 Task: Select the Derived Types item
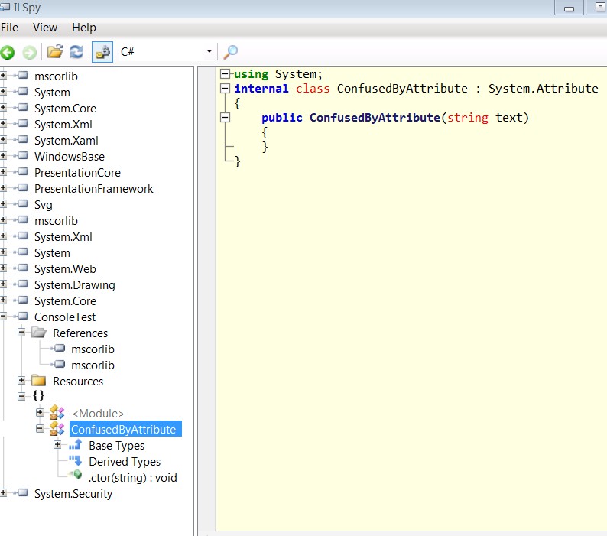[125, 462]
